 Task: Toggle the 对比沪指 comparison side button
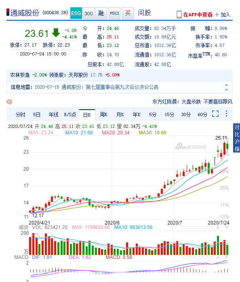pos(237,138)
